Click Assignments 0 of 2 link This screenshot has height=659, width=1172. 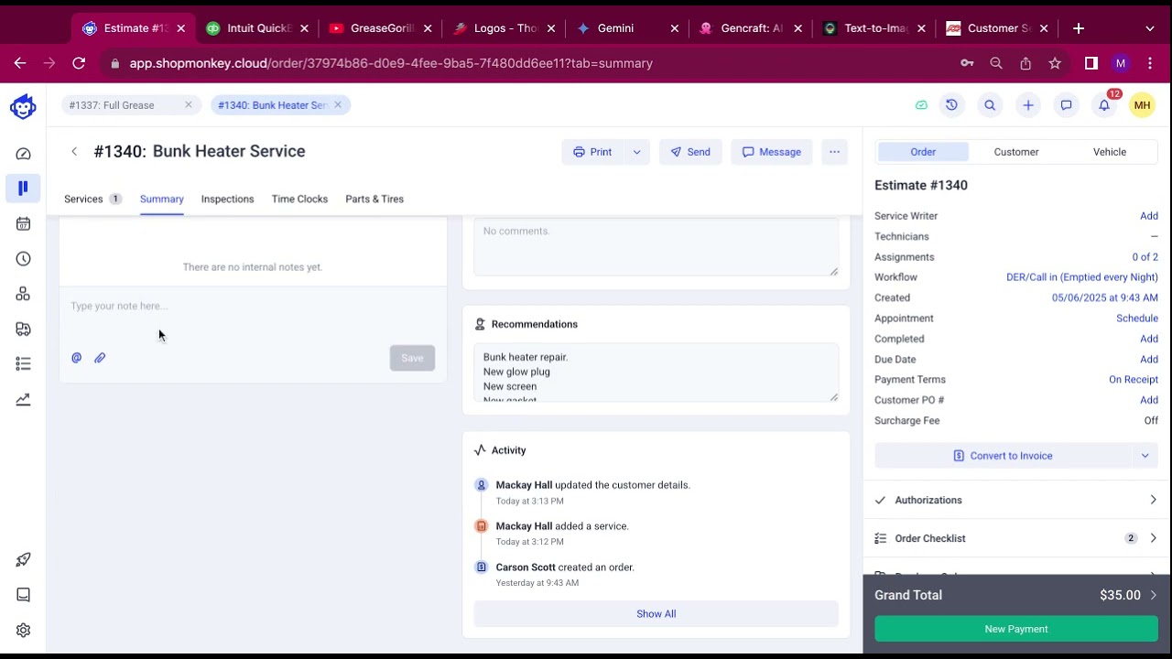[1145, 257]
